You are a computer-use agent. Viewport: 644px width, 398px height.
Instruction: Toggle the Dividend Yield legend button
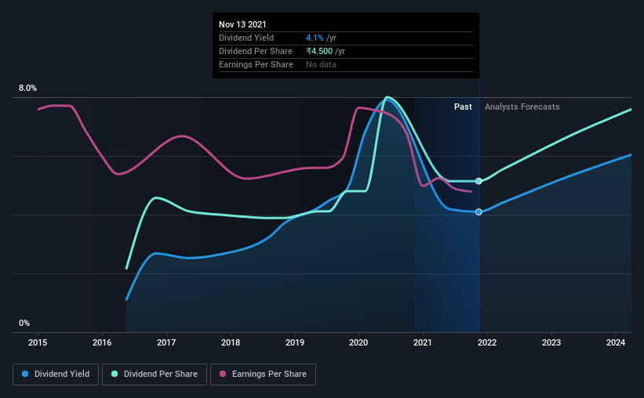56,374
